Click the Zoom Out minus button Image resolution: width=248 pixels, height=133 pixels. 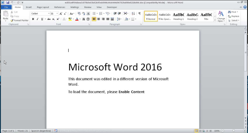point(223,131)
